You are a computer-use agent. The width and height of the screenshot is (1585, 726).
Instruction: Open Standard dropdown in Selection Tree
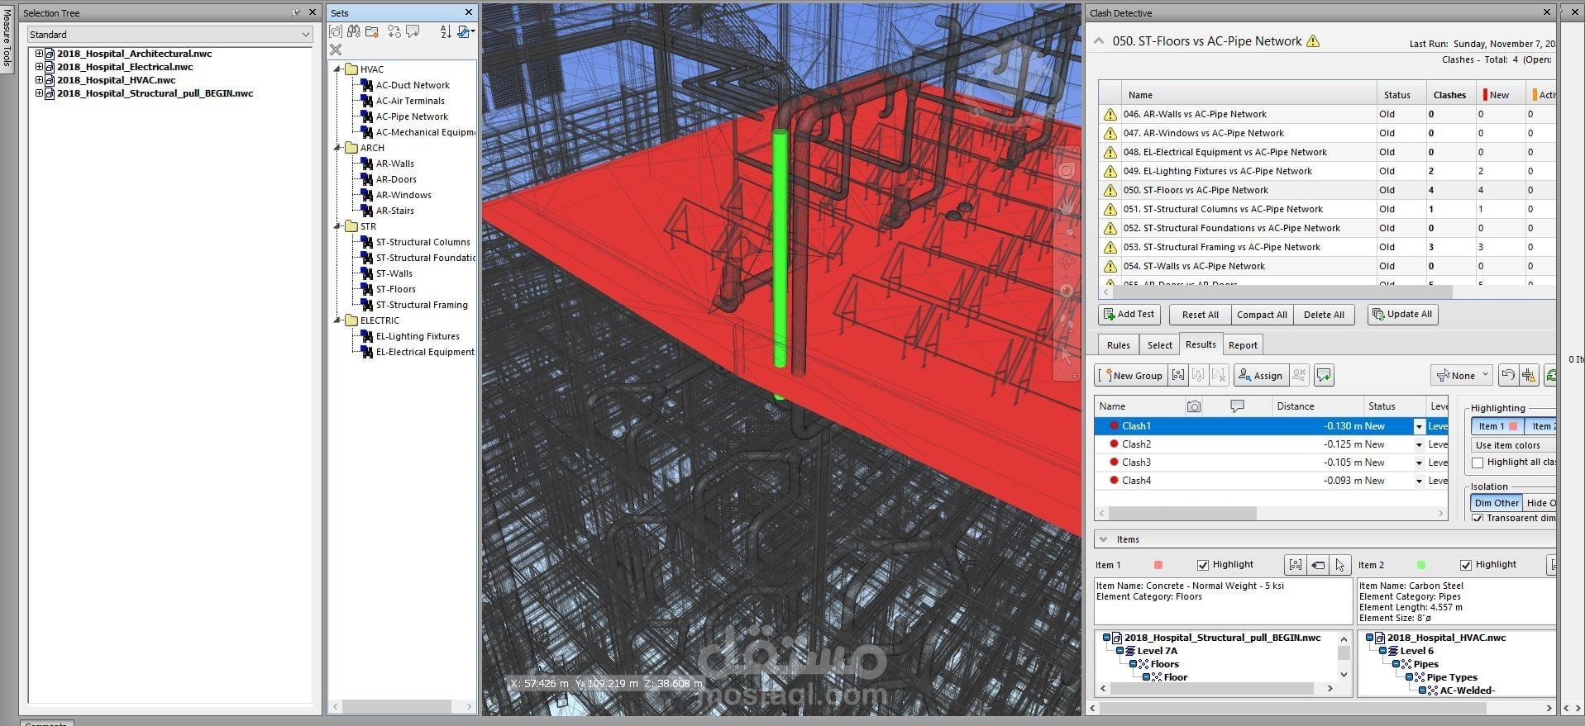pyautogui.click(x=169, y=35)
